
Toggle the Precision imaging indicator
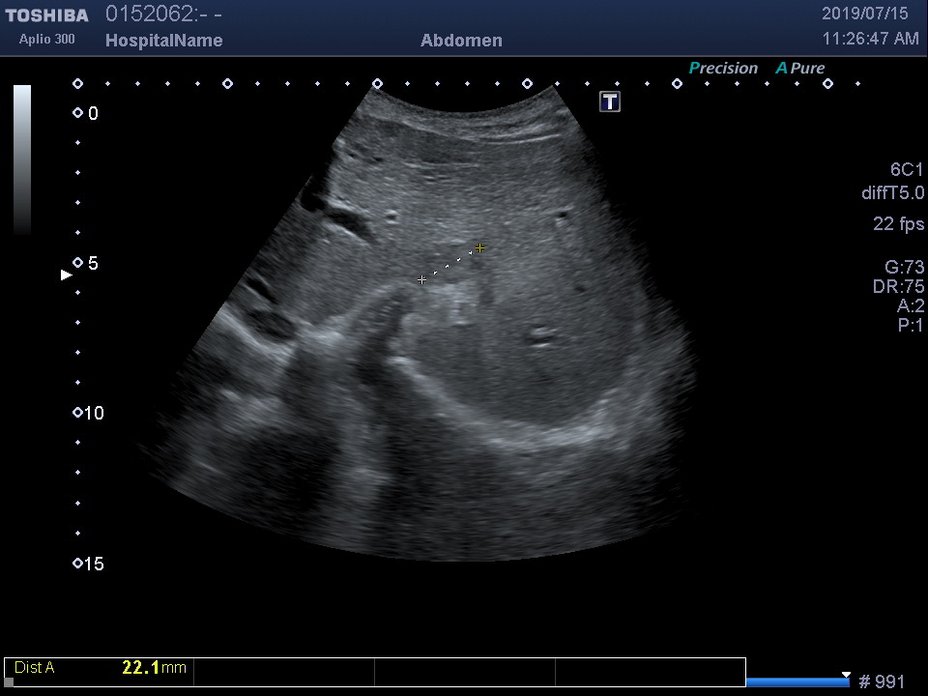[x=723, y=69]
